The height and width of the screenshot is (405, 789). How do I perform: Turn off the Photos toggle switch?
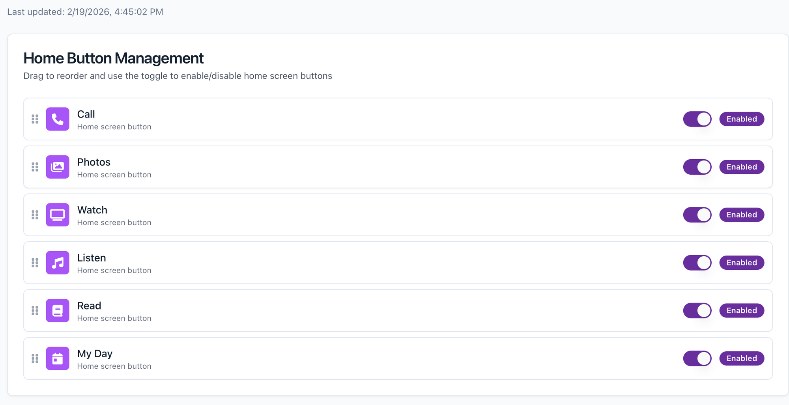coord(697,167)
